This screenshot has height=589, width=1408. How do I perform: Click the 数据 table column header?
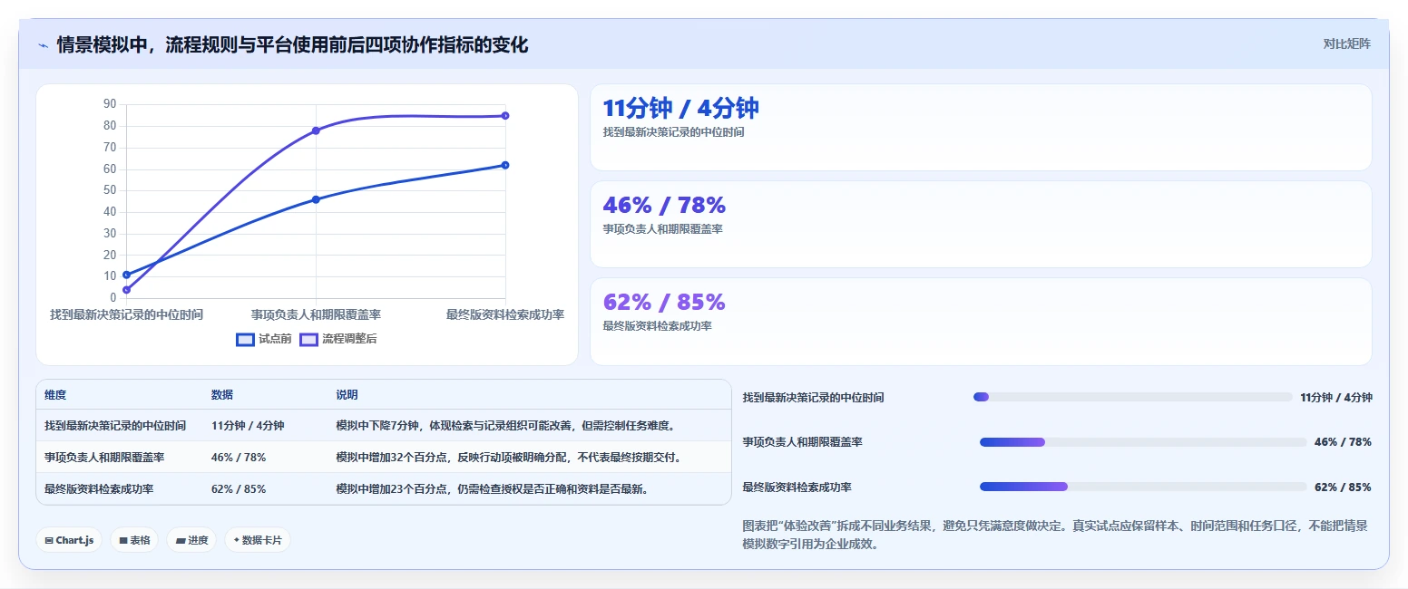[x=222, y=395]
